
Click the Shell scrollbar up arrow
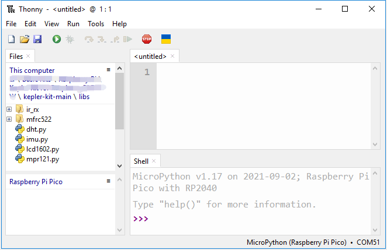click(375, 173)
